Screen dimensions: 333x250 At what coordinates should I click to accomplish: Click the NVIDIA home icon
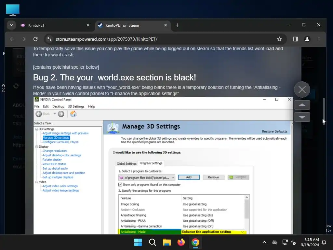73,114
